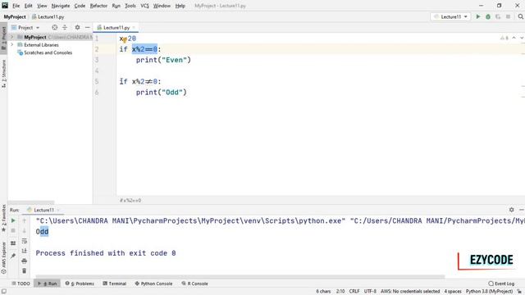The height and width of the screenshot is (295, 525).
Task: Hide the Run panel with the minus icon
Action: [x=522, y=210]
